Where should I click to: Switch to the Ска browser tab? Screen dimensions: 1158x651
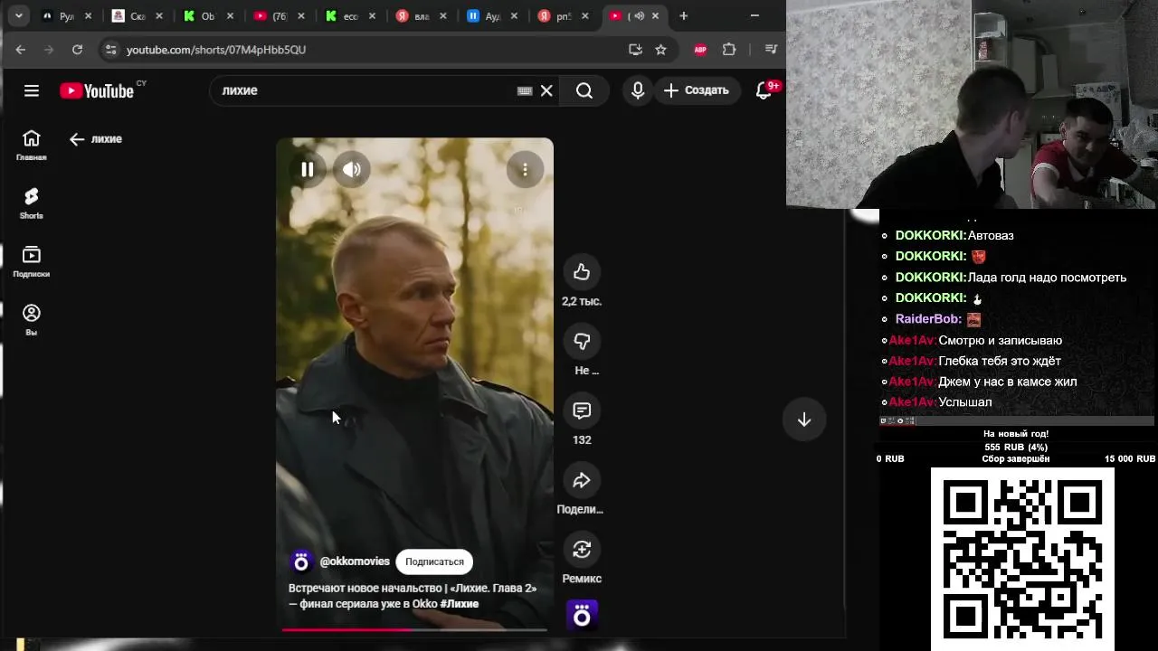pos(138,16)
